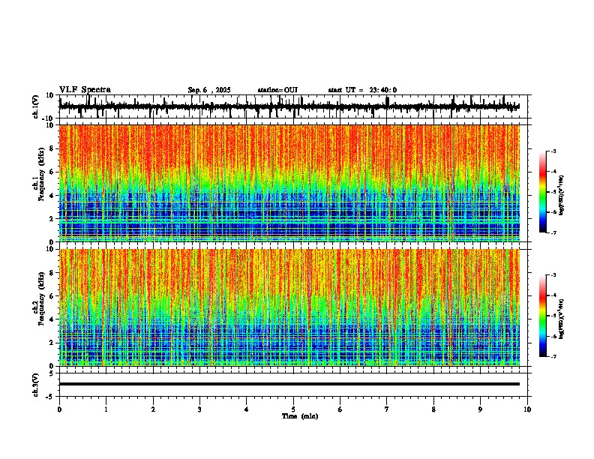Viewport: 594px width, 459px height.
Task: Click time axis tick label "1"
Action: pos(106,409)
